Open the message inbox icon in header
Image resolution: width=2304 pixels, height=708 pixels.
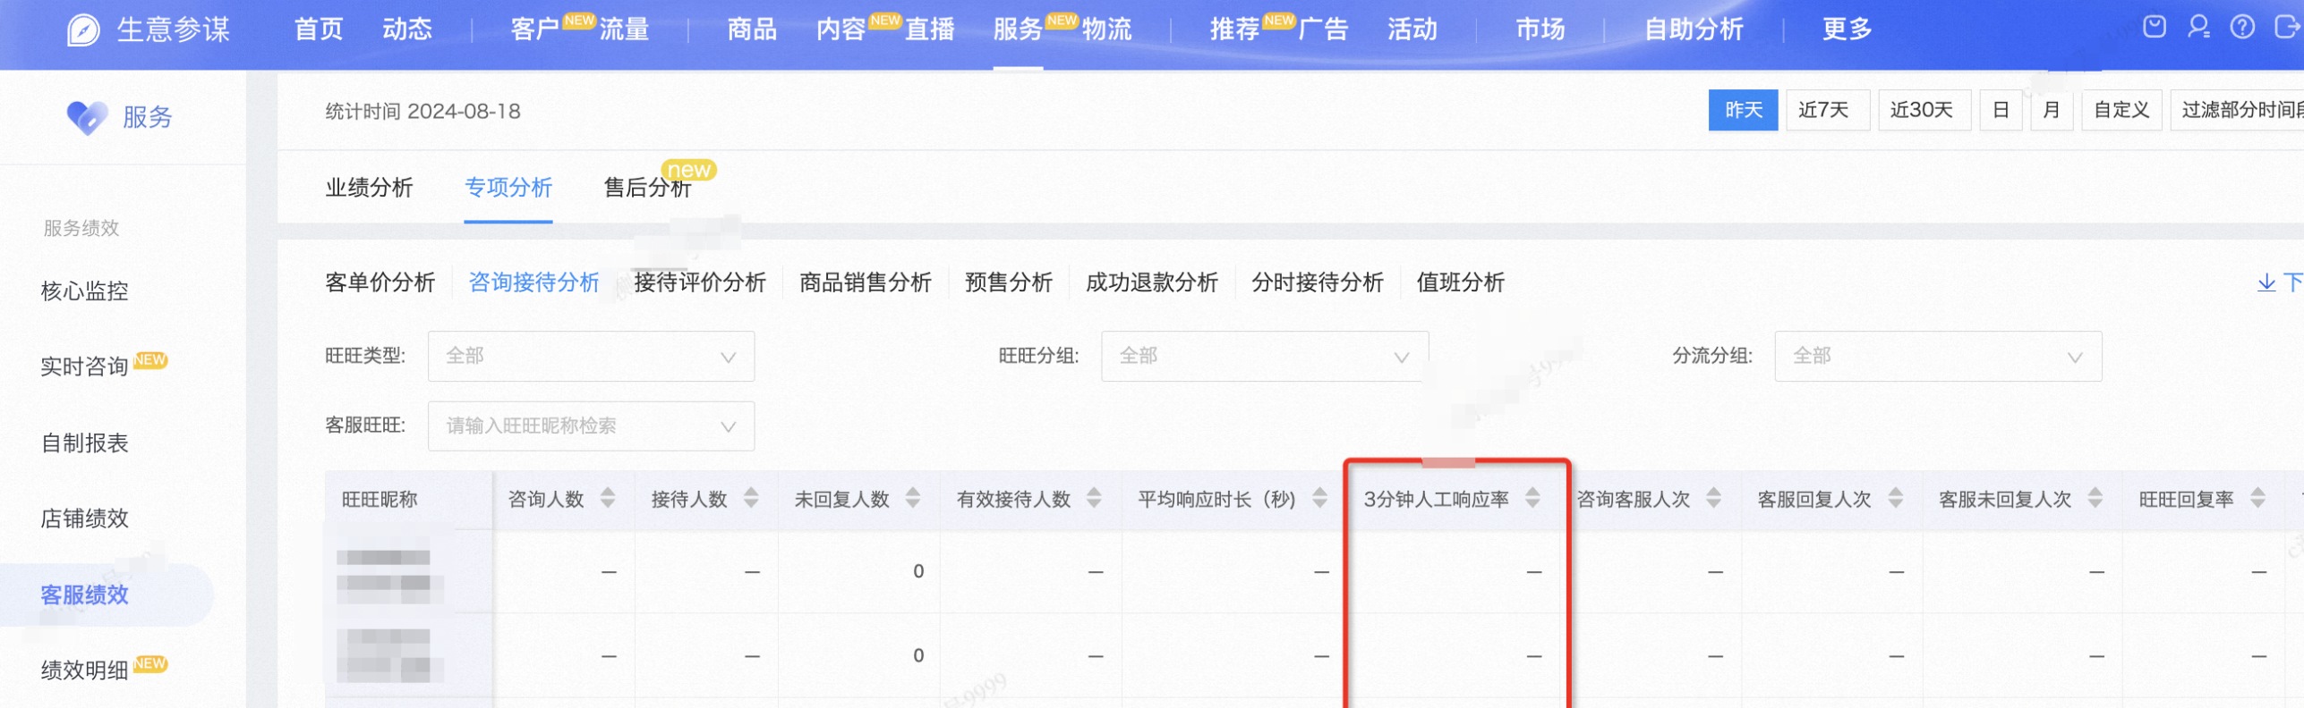click(x=2155, y=27)
